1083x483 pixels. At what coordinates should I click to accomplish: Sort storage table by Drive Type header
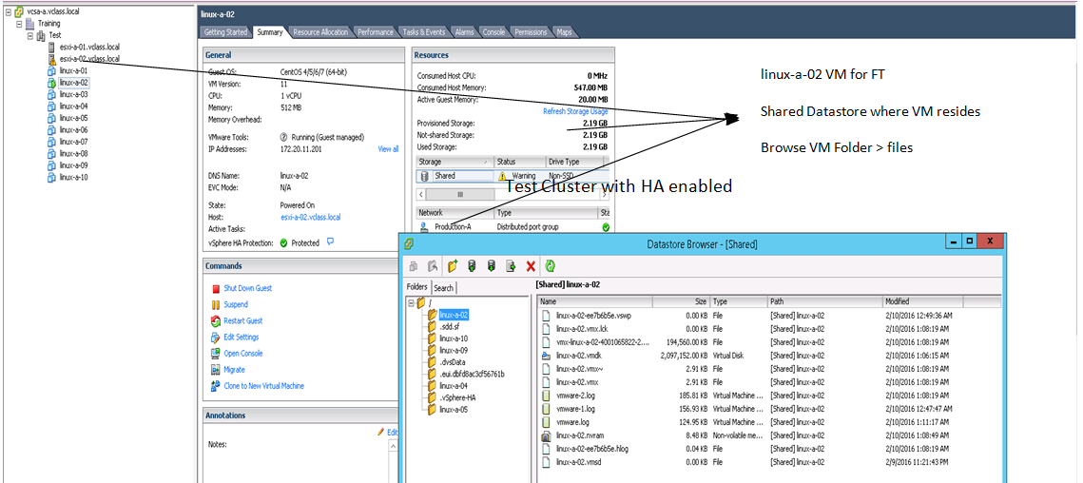point(574,162)
